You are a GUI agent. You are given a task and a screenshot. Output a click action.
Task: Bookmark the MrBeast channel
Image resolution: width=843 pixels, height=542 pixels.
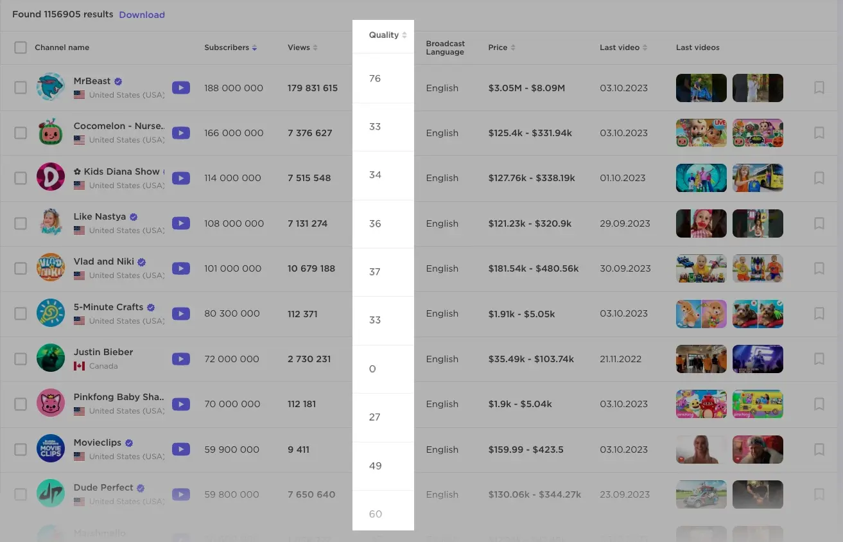(x=819, y=88)
